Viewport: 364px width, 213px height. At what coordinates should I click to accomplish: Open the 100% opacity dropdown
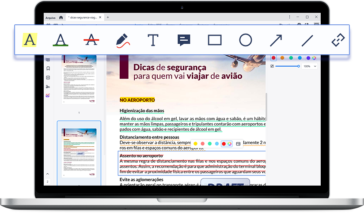click(x=309, y=66)
